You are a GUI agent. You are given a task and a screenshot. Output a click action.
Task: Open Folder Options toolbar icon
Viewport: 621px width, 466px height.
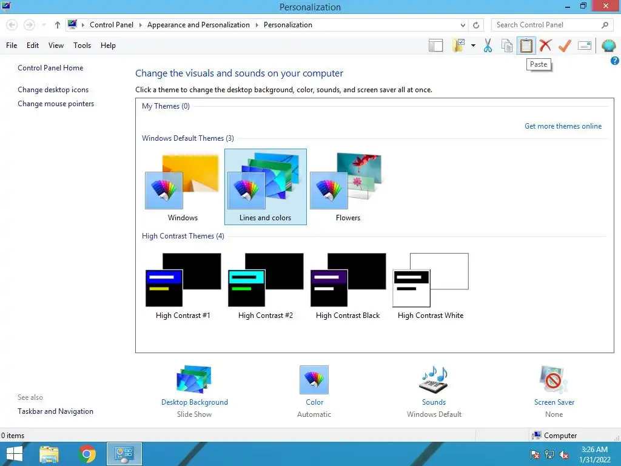point(458,46)
